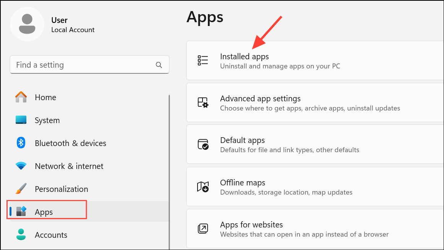This screenshot has width=444, height=250.
Task: Open Network & internet label
Action: 69,166
